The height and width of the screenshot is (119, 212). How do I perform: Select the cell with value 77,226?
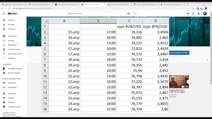(130, 82)
